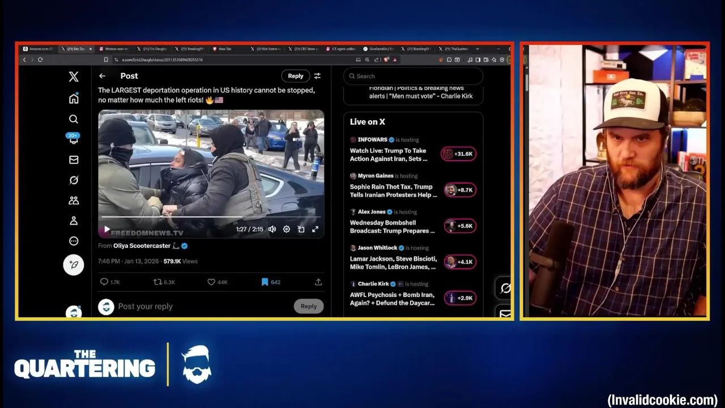Like the post with 44K hearts
Screen dimensions: 725x408
click(217, 282)
